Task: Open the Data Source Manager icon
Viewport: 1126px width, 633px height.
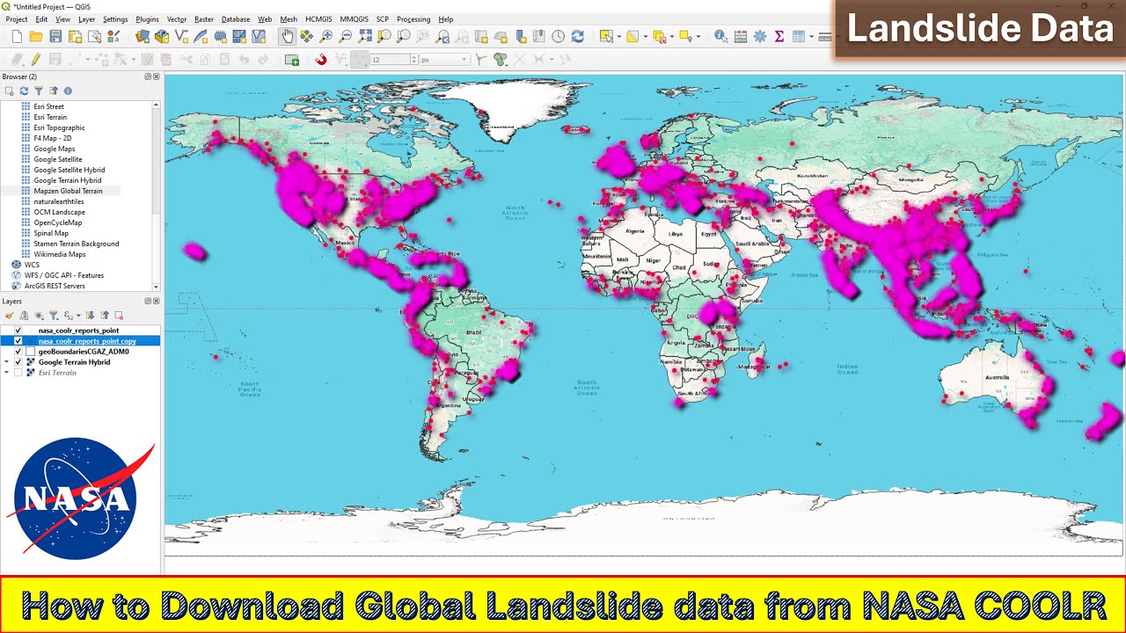Action: [143, 36]
